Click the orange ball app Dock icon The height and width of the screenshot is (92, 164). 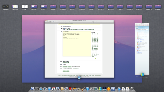click(x=109, y=89)
